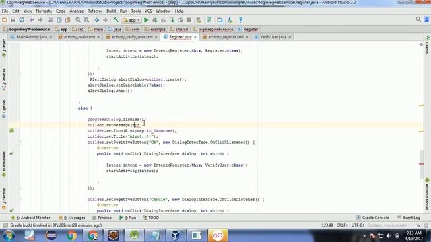Image resolution: width=431 pixels, height=242 pixels.
Task: Open the Event Log
Action: (409, 218)
